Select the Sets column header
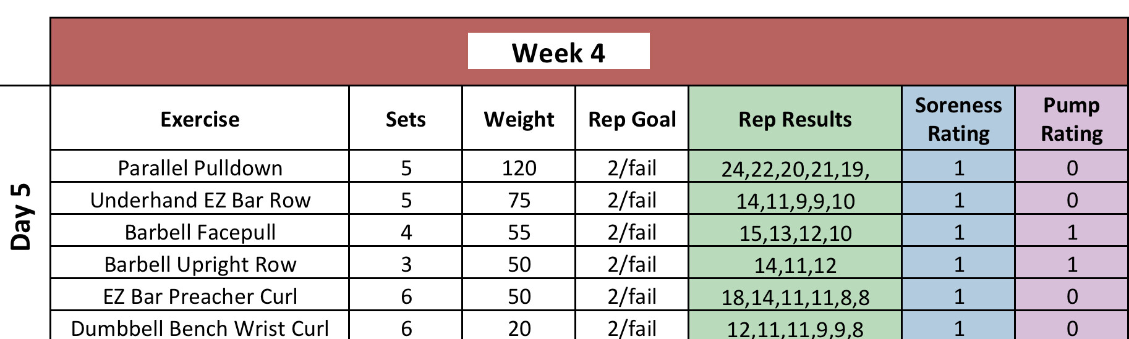 point(406,119)
